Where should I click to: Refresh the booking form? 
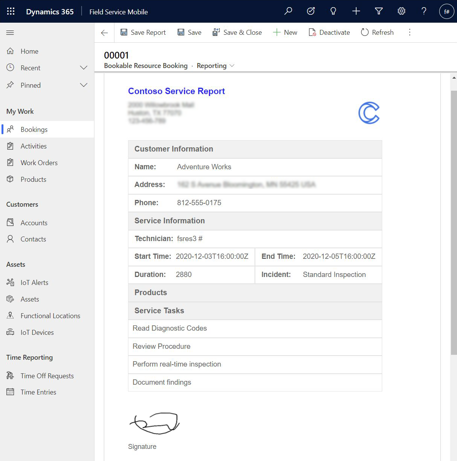[x=377, y=32]
